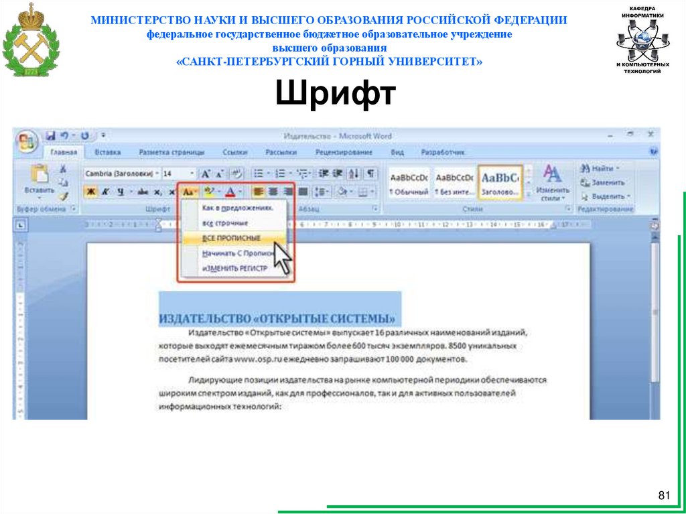The image size is (686, 514).
Task: Align text right
Action: click(288, 192)
